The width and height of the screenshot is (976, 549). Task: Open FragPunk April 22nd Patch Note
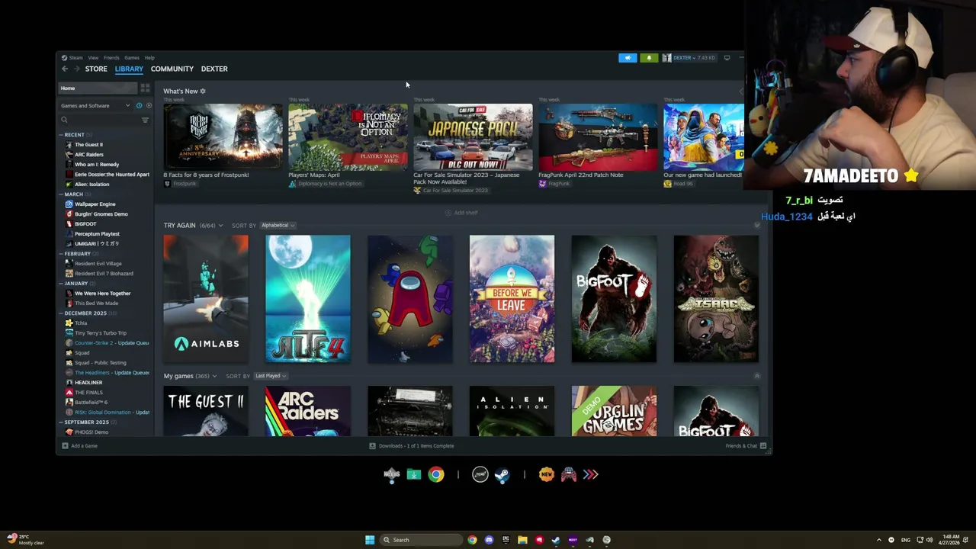pyautogui.click(x=598, y=137)
